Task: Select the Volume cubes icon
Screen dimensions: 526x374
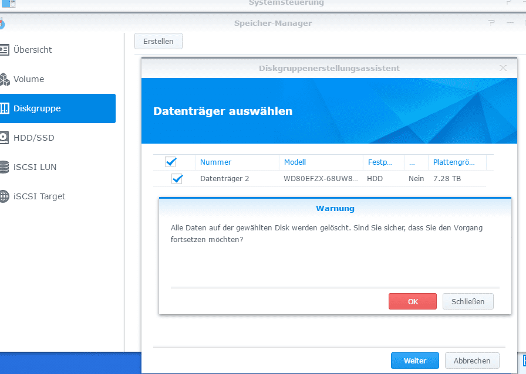Action: tap(4, 79)
